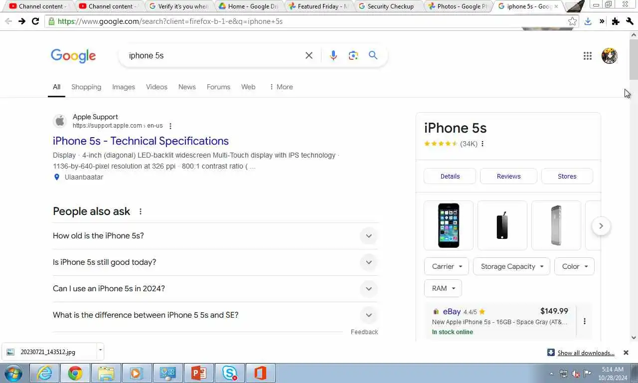The height and width of the screenshot is (383, 638).
Task: Start voice search with microphone icon
Action: (x=333, y=55)
